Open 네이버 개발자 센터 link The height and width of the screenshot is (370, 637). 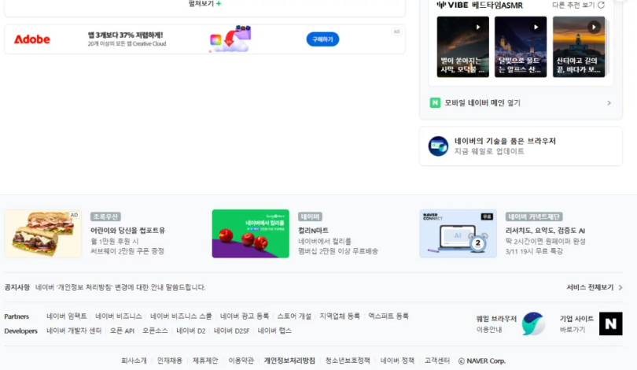tap(74, 331)
